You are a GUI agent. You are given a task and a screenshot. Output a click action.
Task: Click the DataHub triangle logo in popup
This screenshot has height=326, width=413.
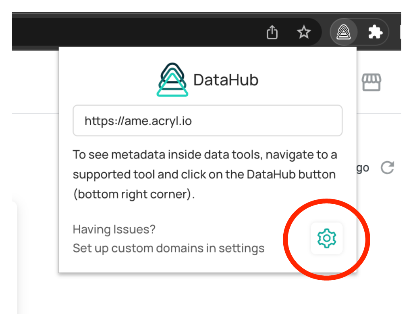pyautogui.click(x=172, y=80)
